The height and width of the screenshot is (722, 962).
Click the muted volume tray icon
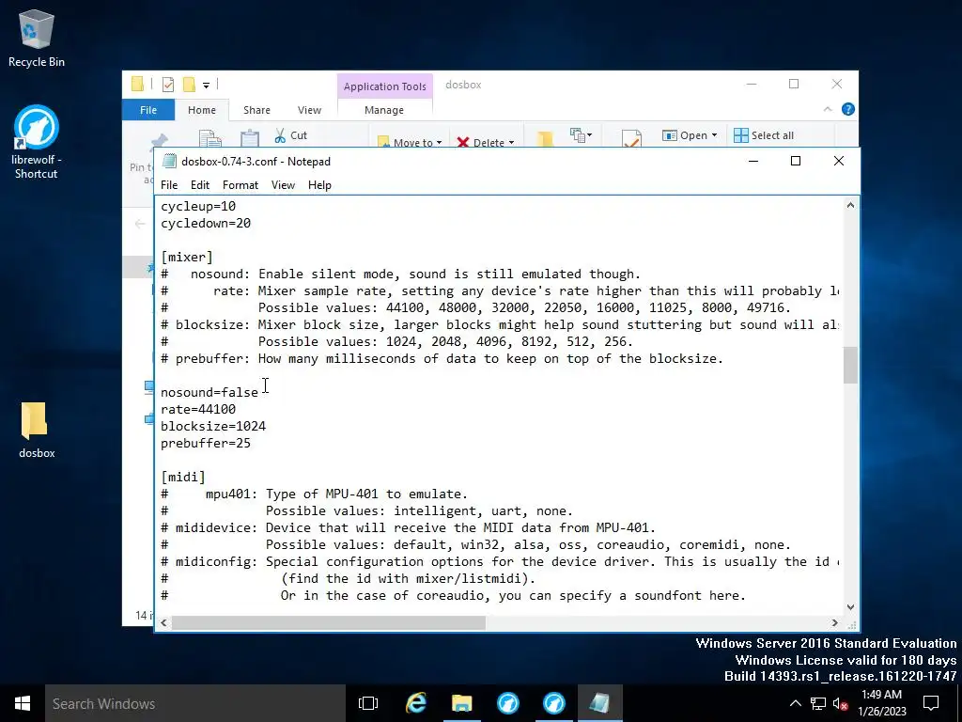pos(841,703)
